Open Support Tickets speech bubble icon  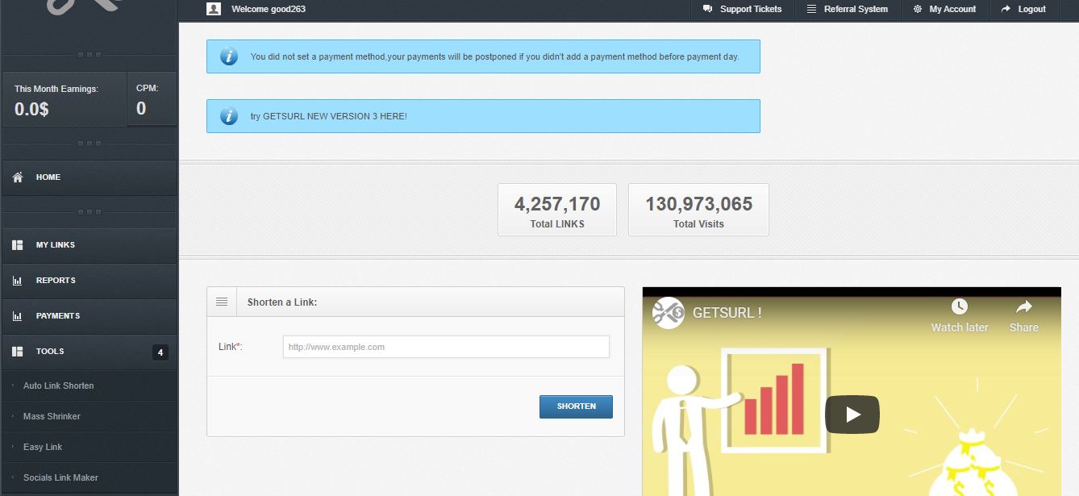[708, 9]
